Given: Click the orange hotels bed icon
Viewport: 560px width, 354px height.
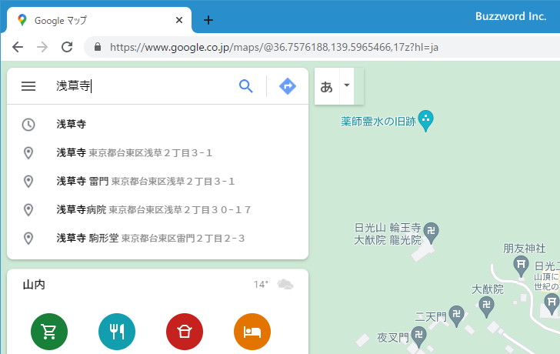Looking at the screenshot, I should pos(252,332).
